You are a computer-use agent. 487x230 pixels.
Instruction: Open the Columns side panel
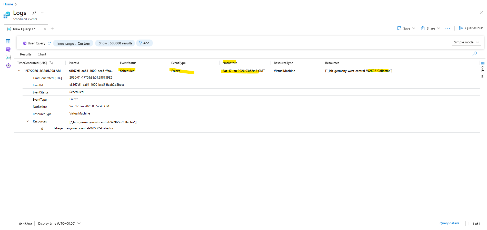coord(483,70)
